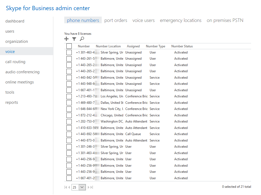Go to audio conferencing settings
Image resolution: width=261 pixels, height=195 pixels.
[x=22, y=72]
